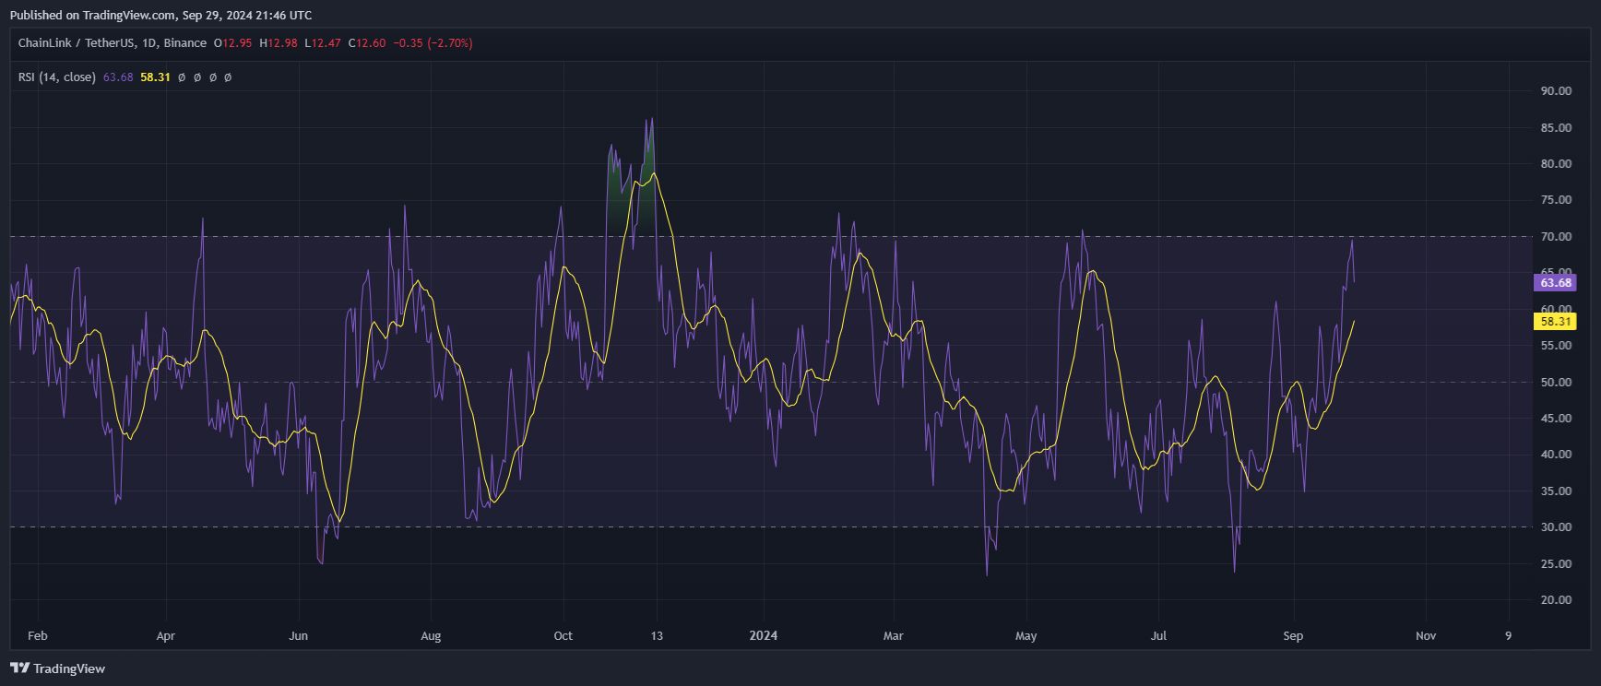Click the 90.00 level on the RSI scale
1601x686 pixels.
point(1556,91)
